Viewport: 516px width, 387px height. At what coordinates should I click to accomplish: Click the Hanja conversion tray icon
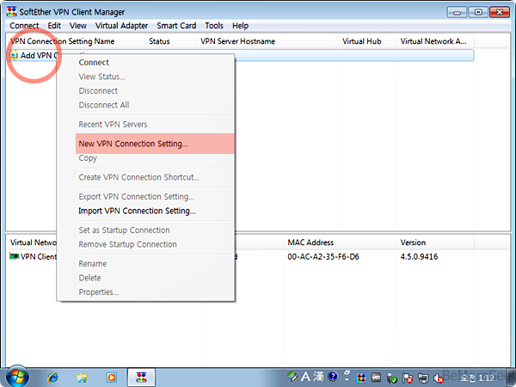pyautogui.click(x=318, y=376)
